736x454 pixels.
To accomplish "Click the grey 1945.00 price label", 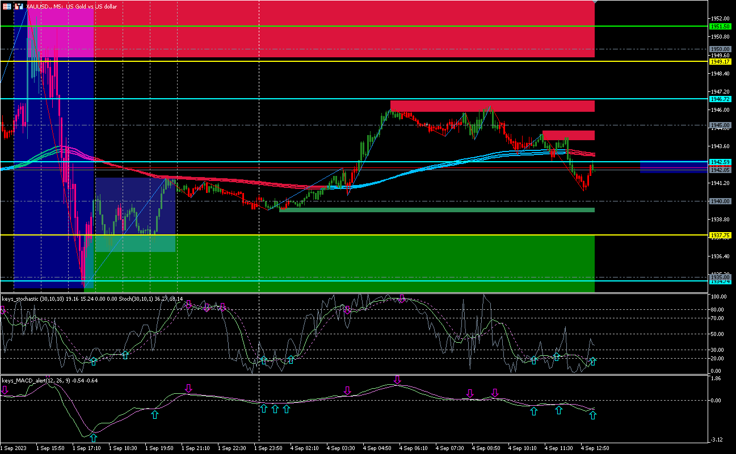I will [x=720, y=125].
